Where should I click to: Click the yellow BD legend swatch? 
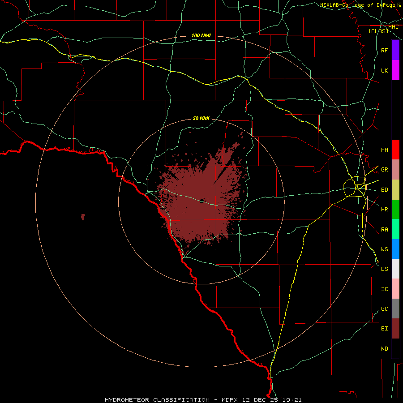[395, 190]
